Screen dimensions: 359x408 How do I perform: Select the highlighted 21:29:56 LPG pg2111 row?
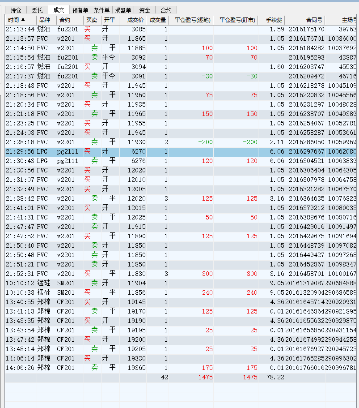pyautogui.click(x=181, y=151)
